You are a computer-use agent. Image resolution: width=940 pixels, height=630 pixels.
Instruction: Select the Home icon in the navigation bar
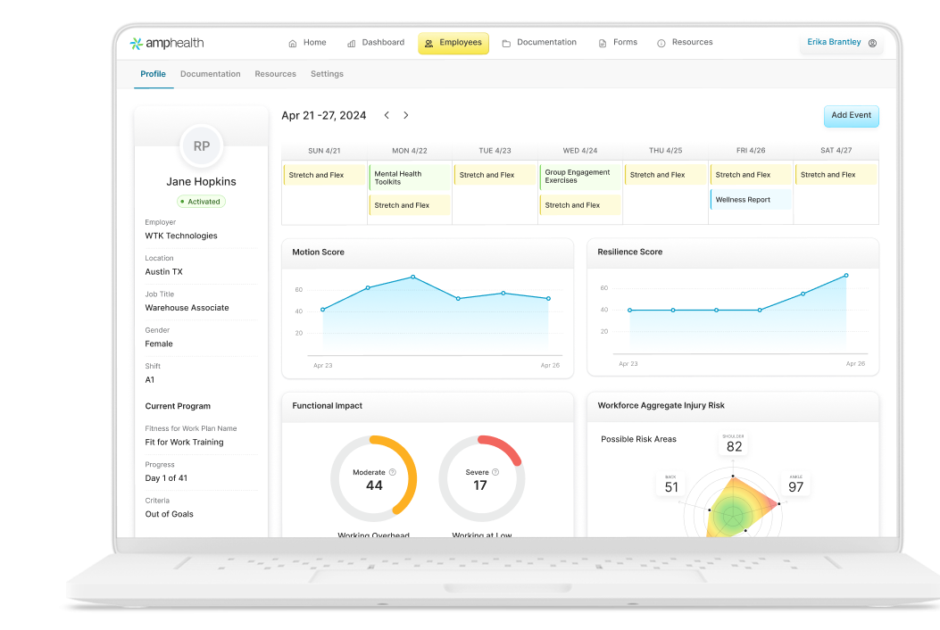tap(292, 42)
